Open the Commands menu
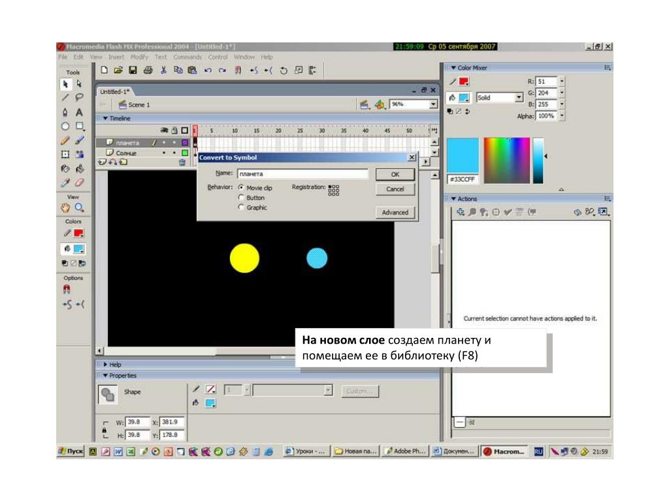Viewport: 669px width, 501px height. pyautogui.click(x=188, y=57)
